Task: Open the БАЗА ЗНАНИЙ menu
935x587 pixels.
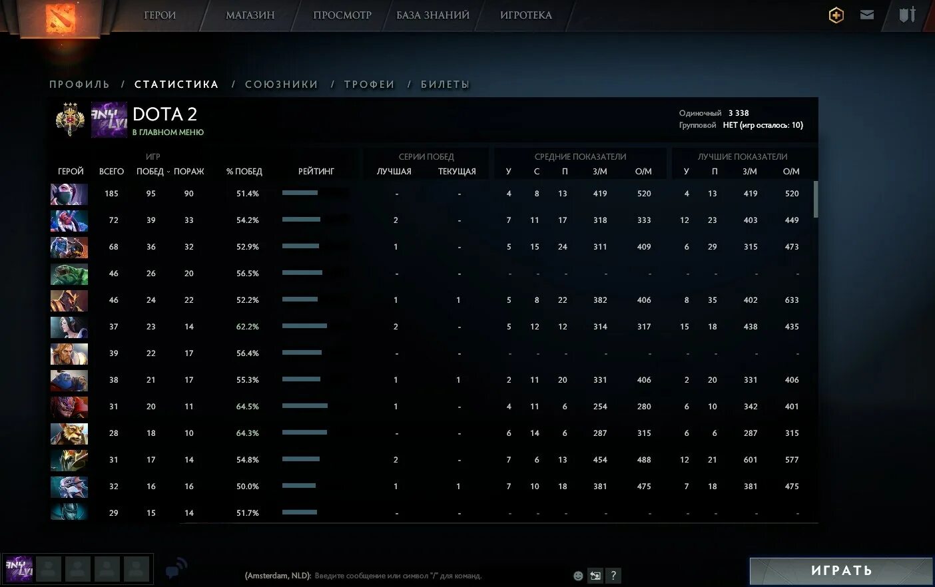Action: click(433, 15)
